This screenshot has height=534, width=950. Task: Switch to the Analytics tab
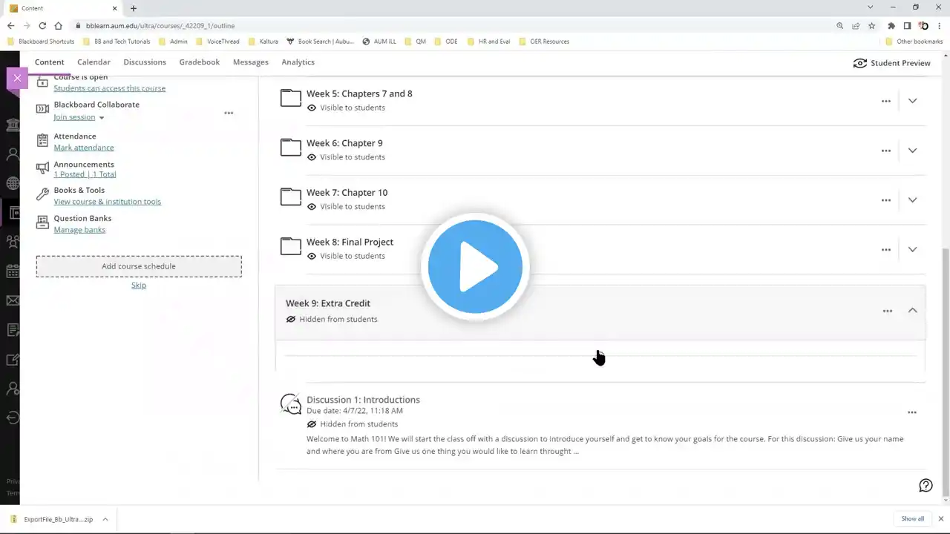coord(298,62)
